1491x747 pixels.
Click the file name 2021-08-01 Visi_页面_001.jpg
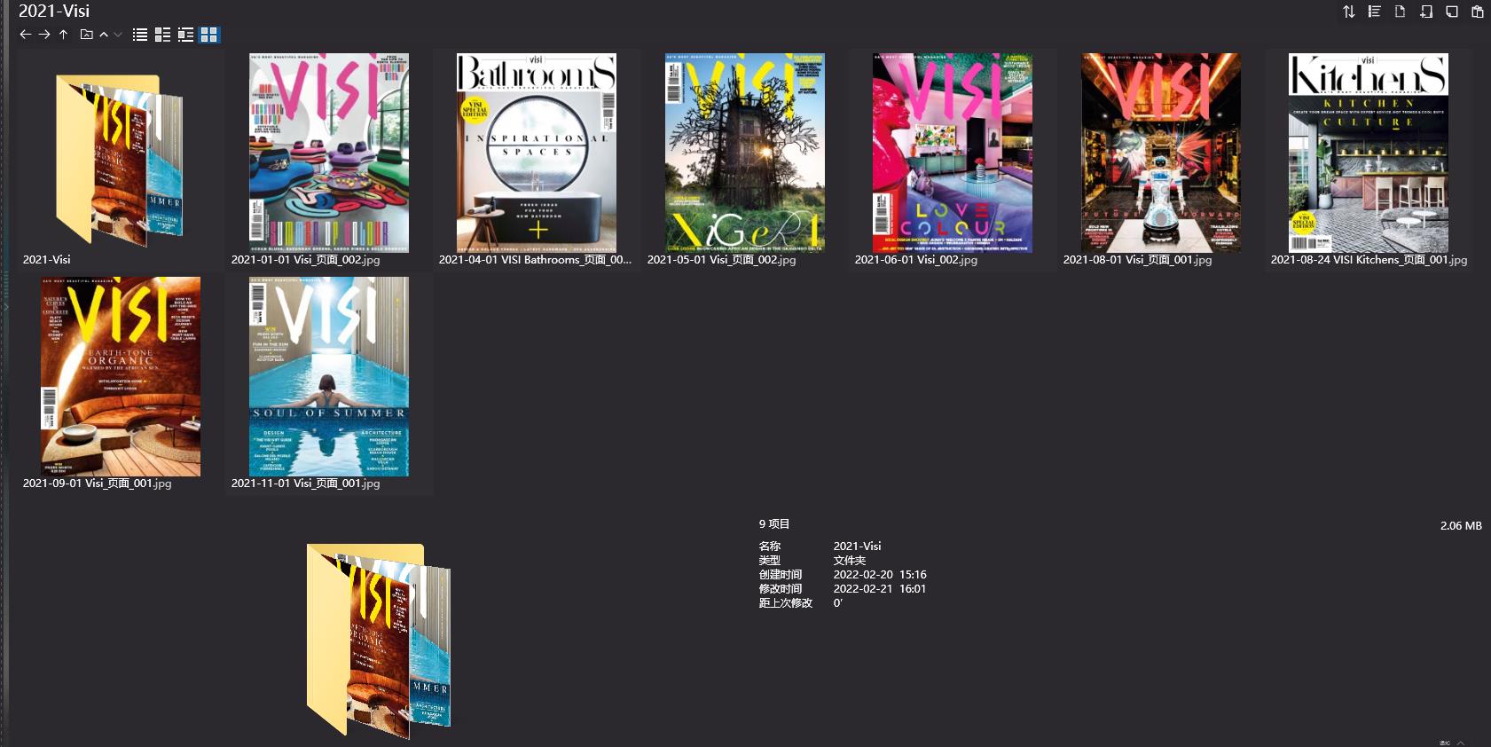pos(1137,260)
